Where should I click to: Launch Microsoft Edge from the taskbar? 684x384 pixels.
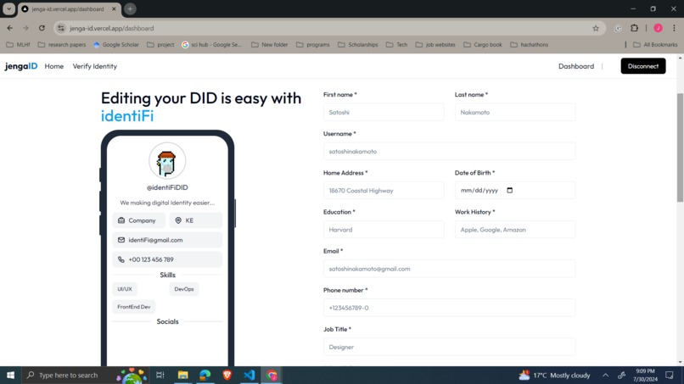205,375
